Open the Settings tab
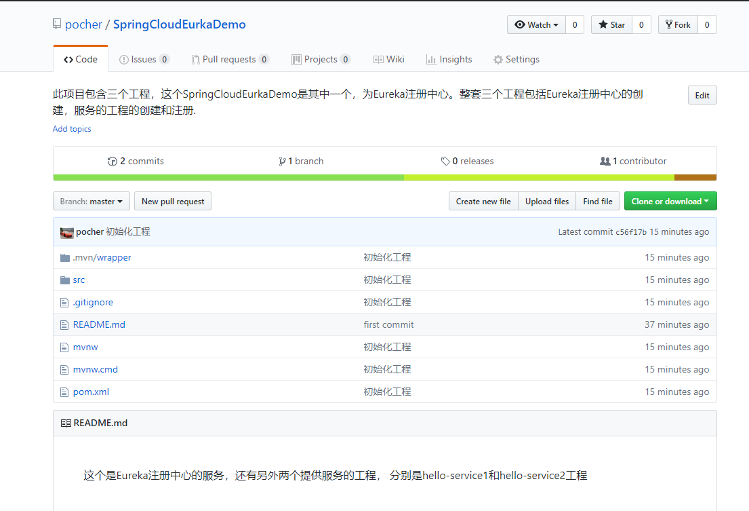Screen dimensions: 749x511 tap(517, 59)
